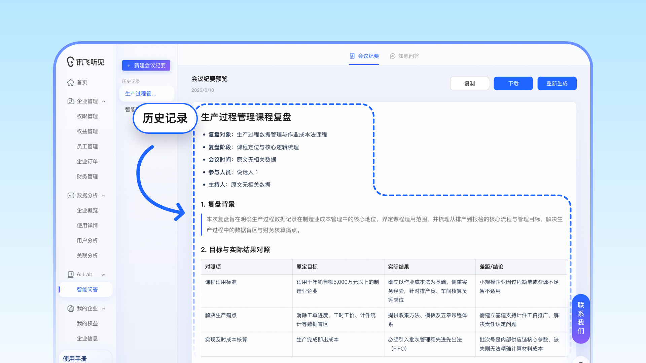The image size is (646, 363).
Task: Click the 复制 button
Action: click(469, 83)
